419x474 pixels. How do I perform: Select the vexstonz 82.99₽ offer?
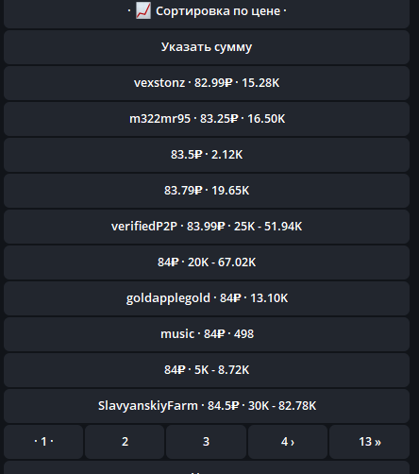click(207, 83)
